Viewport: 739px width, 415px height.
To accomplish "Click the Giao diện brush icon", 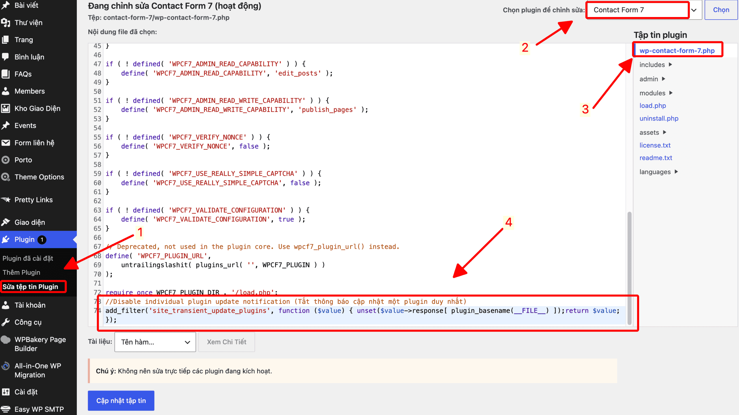I will pos(6,222).
